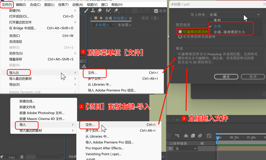Click the 确定 button in the dialog

pos(226,77)
